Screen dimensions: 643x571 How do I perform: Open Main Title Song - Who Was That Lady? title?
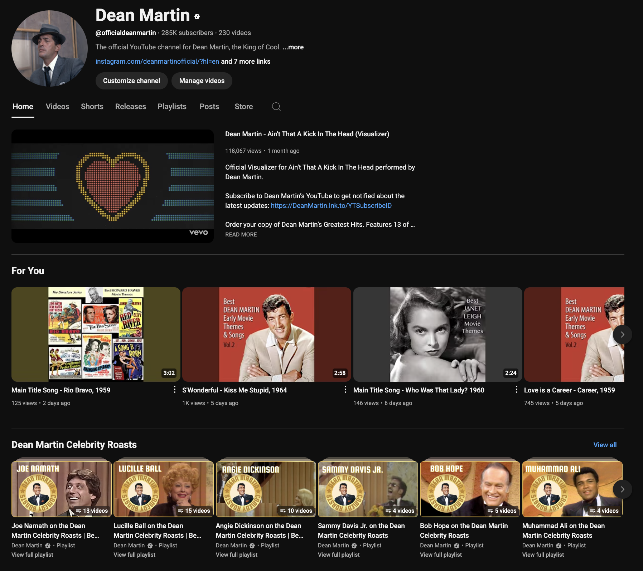tap(419, 390)
